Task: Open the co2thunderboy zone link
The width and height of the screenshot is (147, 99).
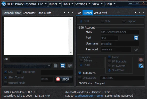Action: [x=89, y=96]
